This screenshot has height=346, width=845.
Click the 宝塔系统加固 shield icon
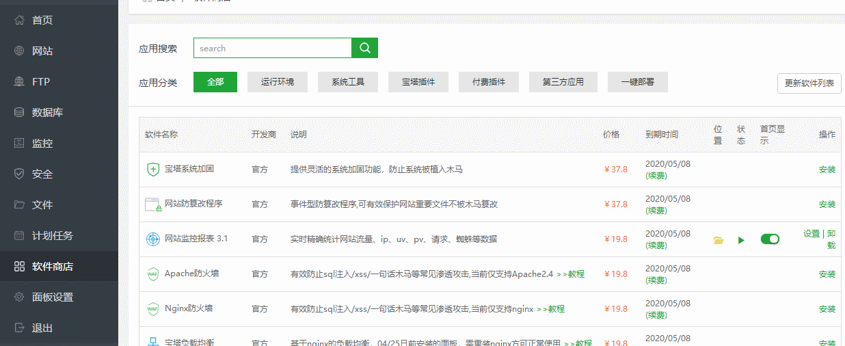pos(152,170)
